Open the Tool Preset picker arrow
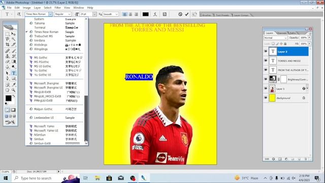This screenshot has height=183, width=325. point(12,14)
